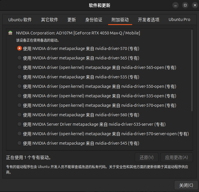Select the nvidia-driver-550-open radio button
This screenshot has height=192, width=199.
click(19, 86)
